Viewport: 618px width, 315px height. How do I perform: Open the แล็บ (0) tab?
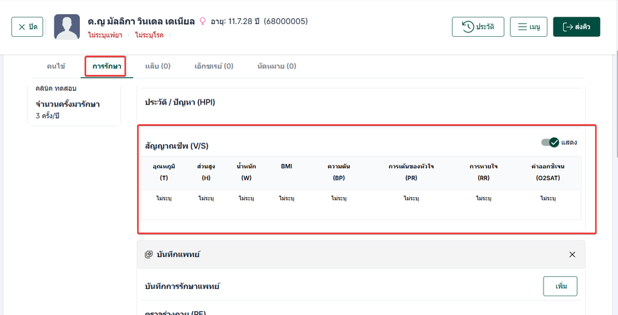tap(158, 66)
